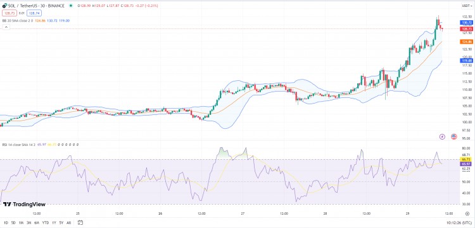The width and height of the screenshot is (475, 228).
Task: Click the blue 119.00 lower band label
Action: coord(467,61)
